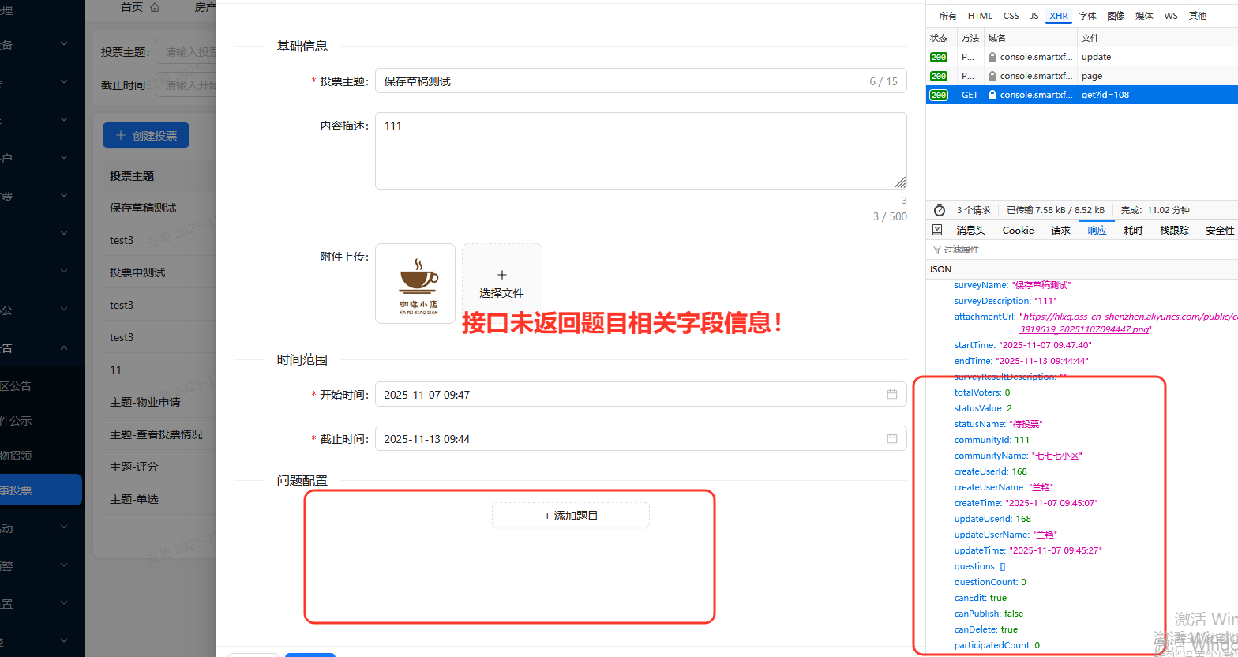Viewport: 1238px width, 657px height.
Task: Sort requests by 状态 column header
Action: tap(941, 38)
